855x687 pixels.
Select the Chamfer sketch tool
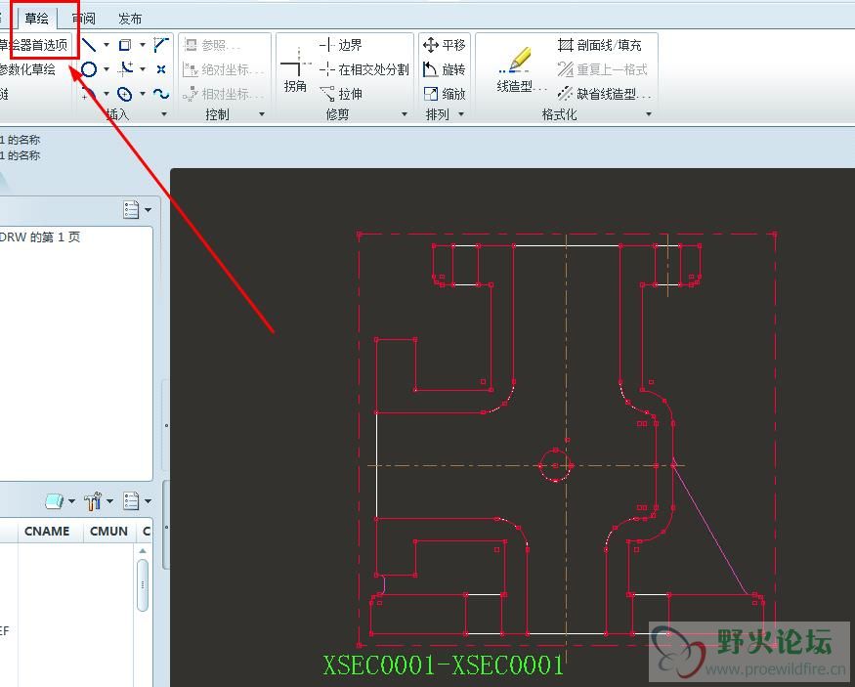click(x=161, y=45)
